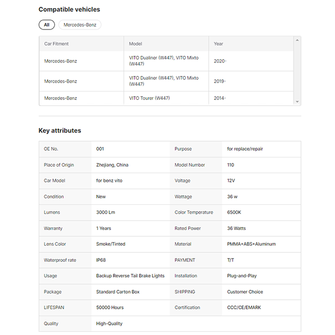Click the OE No. value 001
335x335 pixels.
pyautogui.click(x=100, y=149)
